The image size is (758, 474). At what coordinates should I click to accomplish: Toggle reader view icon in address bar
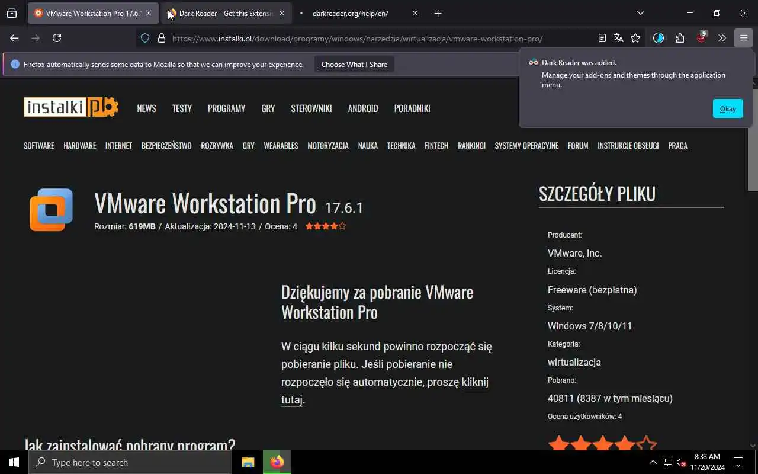pos(602,38)
